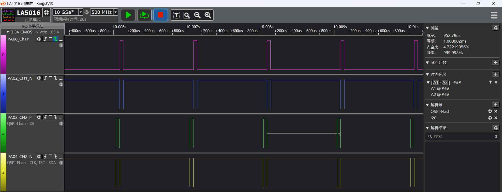Add a new protocol analyzer (解析器)

point(495,105)
